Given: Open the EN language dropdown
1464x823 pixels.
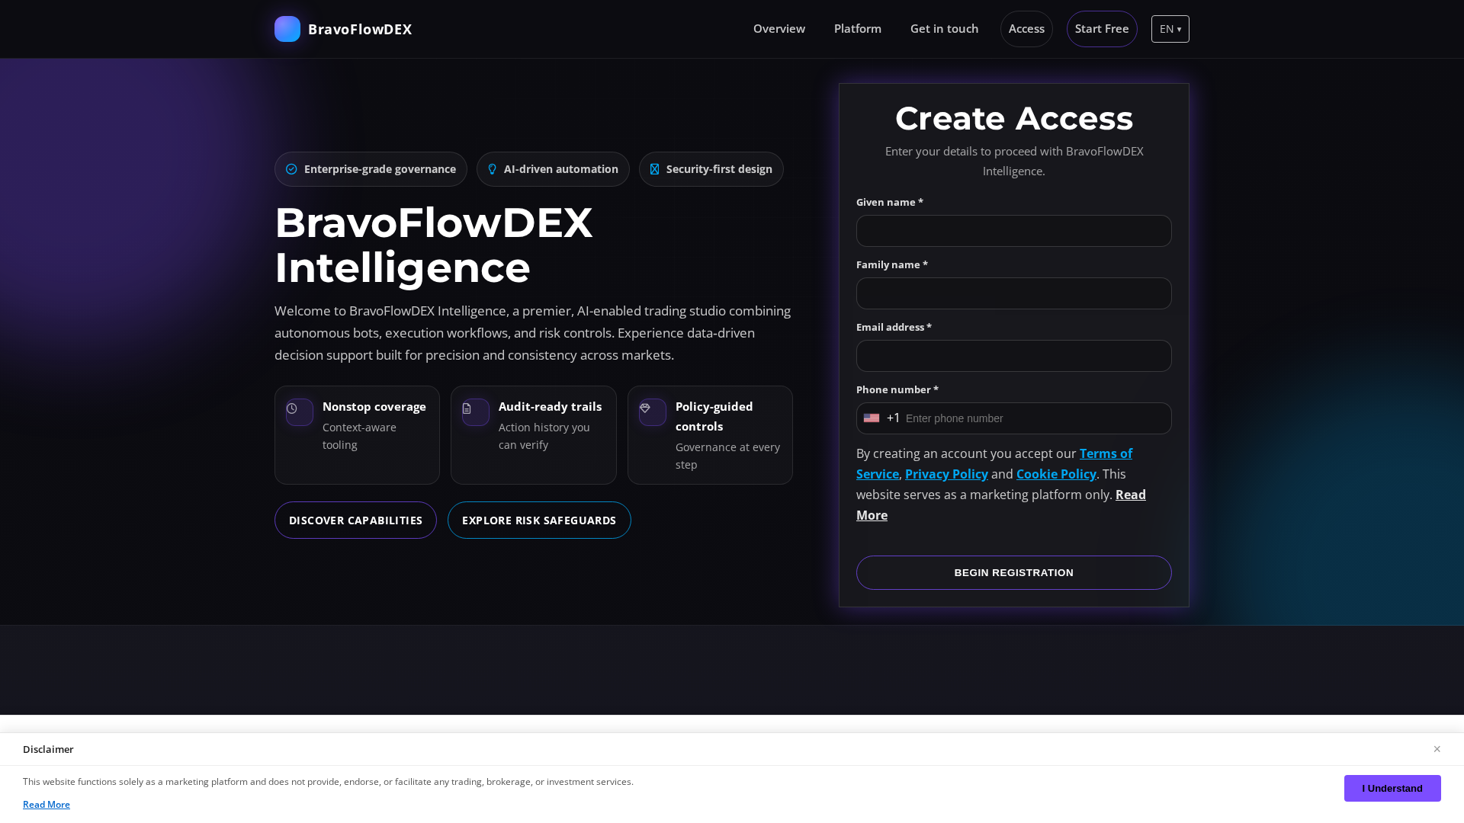Looking at the screenshot, I should pyautogui.click(x=1170, y=29).
